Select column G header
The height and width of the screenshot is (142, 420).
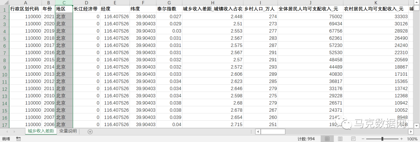(x=169, y=2)
